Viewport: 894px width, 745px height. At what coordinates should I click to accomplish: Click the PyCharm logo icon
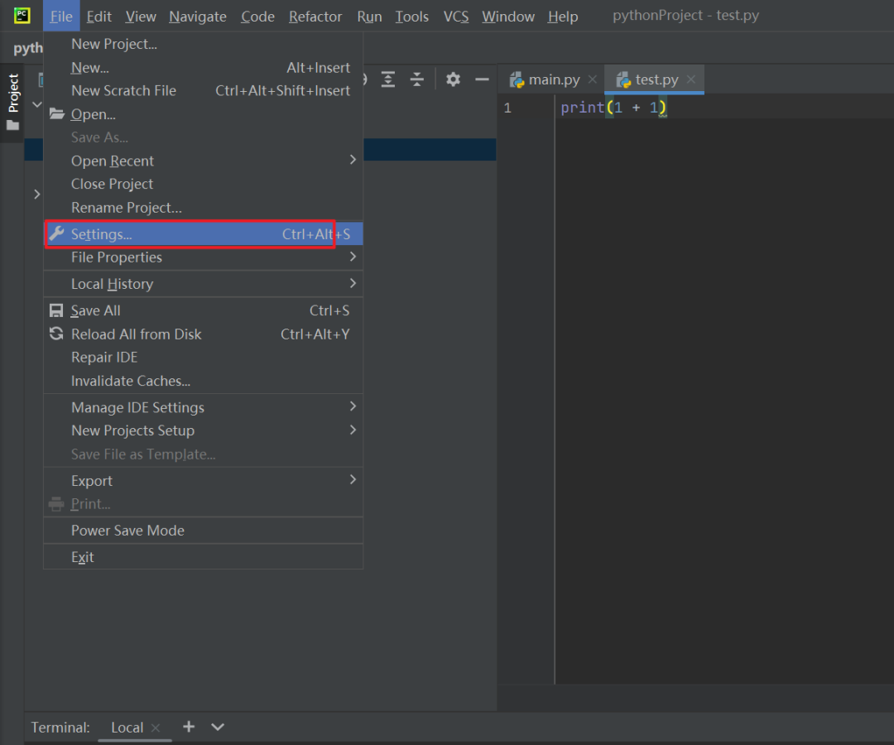22,16
